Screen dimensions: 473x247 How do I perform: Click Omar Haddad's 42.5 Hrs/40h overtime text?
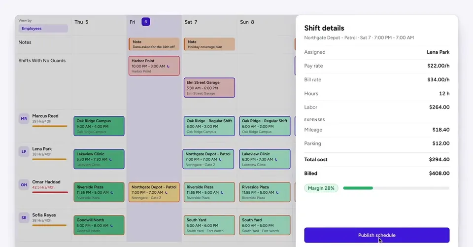point(43,187)
